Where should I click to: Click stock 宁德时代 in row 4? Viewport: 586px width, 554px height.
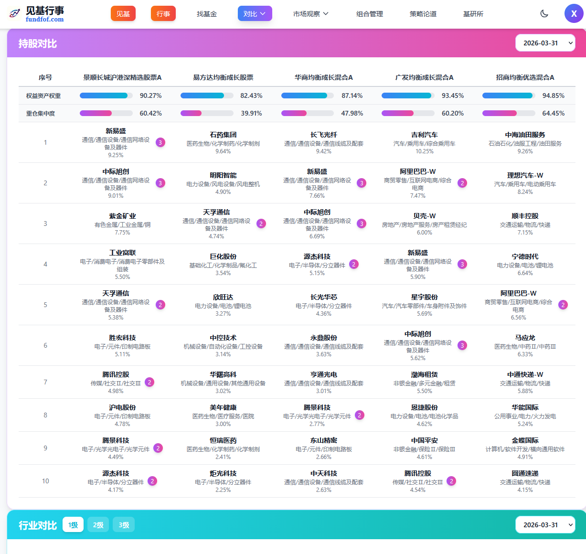525,256
